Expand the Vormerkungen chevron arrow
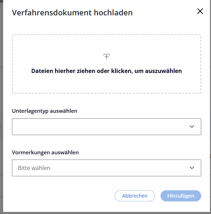The image size is (211, 214). click(x=192, y=168)
